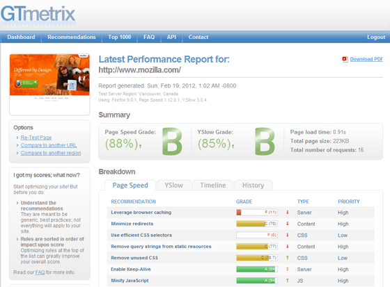Click small up arrow next to 85% score
Image resolution: width=390 pixels, height=287 pixels.
(233, 146)
